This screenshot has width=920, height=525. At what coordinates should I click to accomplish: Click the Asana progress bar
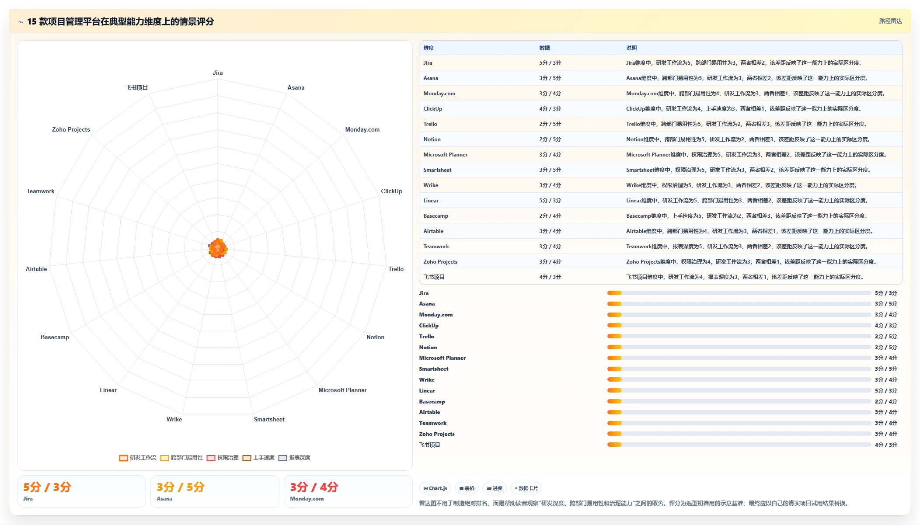pyautogui.click(x=739, y=304)
